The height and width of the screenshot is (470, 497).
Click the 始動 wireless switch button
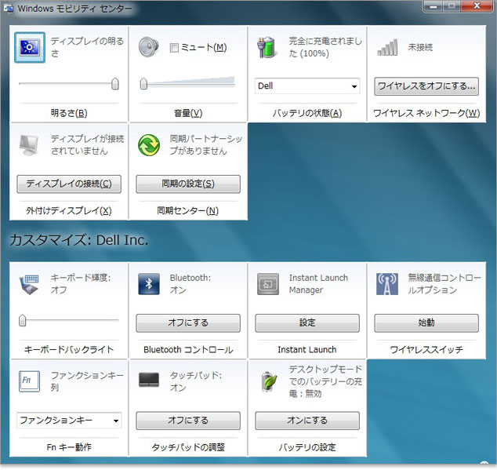(x=426, y=323)
